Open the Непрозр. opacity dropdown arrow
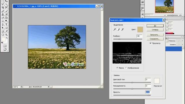Screen dimensions: 185x104 point(182,41)
